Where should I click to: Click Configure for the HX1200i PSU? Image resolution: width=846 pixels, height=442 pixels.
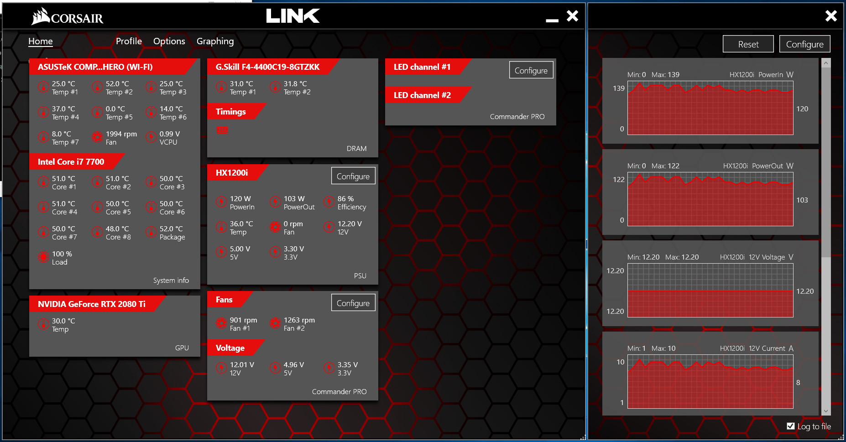353,176
